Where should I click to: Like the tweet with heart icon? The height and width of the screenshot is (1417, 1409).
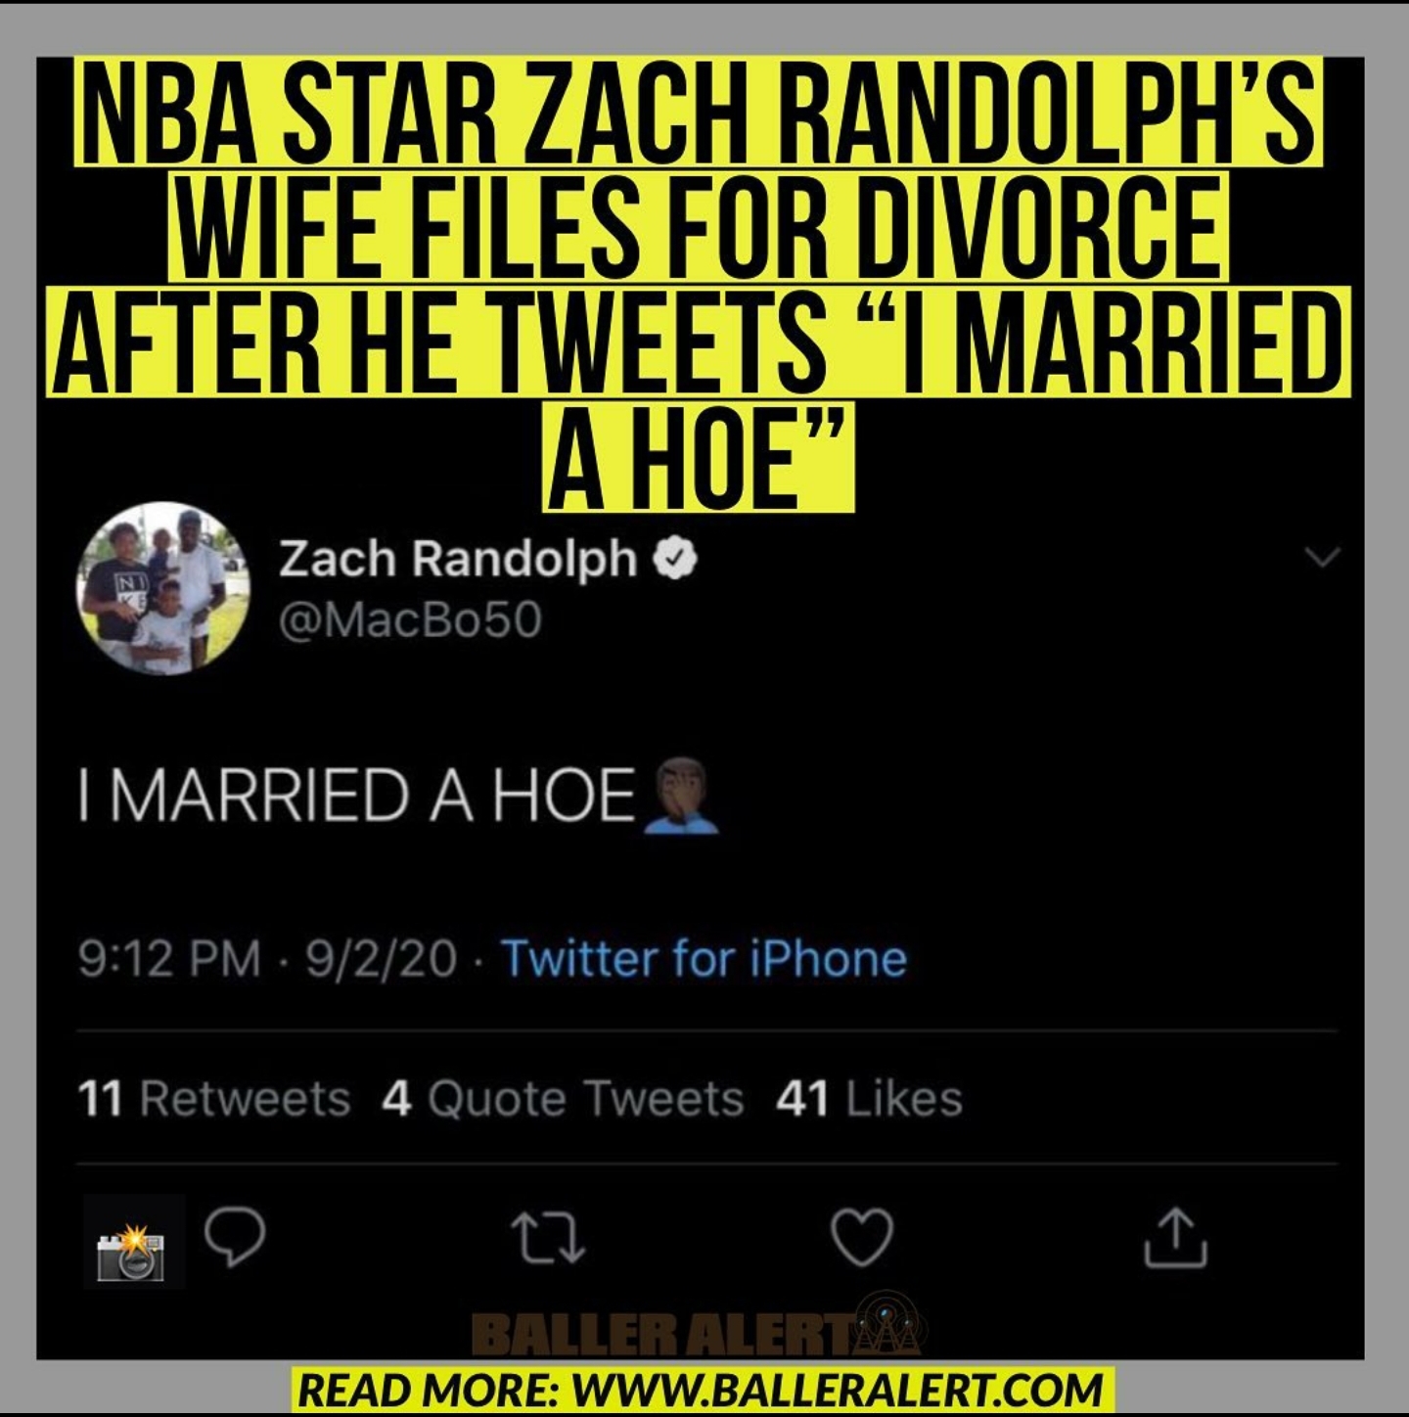(x=862, y=1237)
